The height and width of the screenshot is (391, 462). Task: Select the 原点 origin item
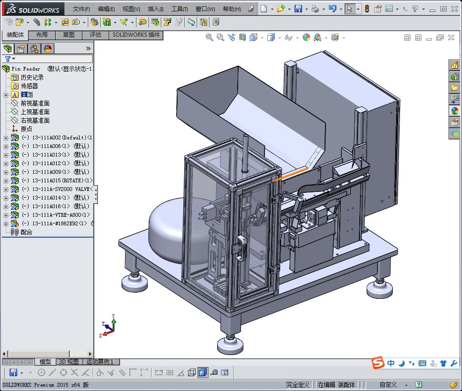[x=27, y=129]
